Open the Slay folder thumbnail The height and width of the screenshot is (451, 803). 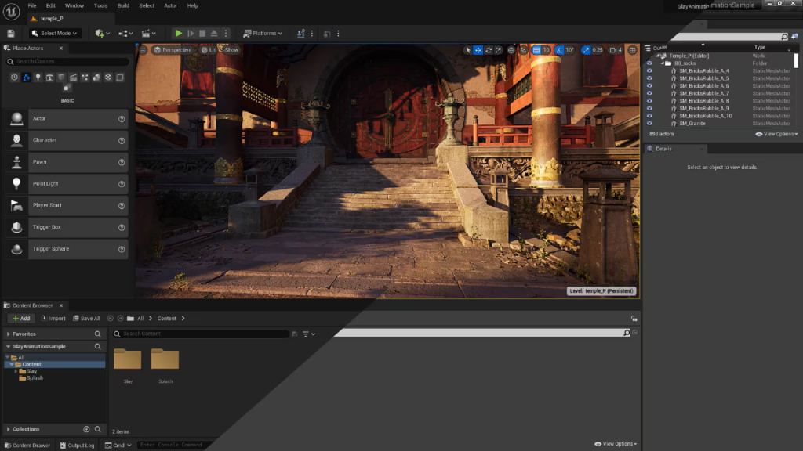tap(128, 359)
